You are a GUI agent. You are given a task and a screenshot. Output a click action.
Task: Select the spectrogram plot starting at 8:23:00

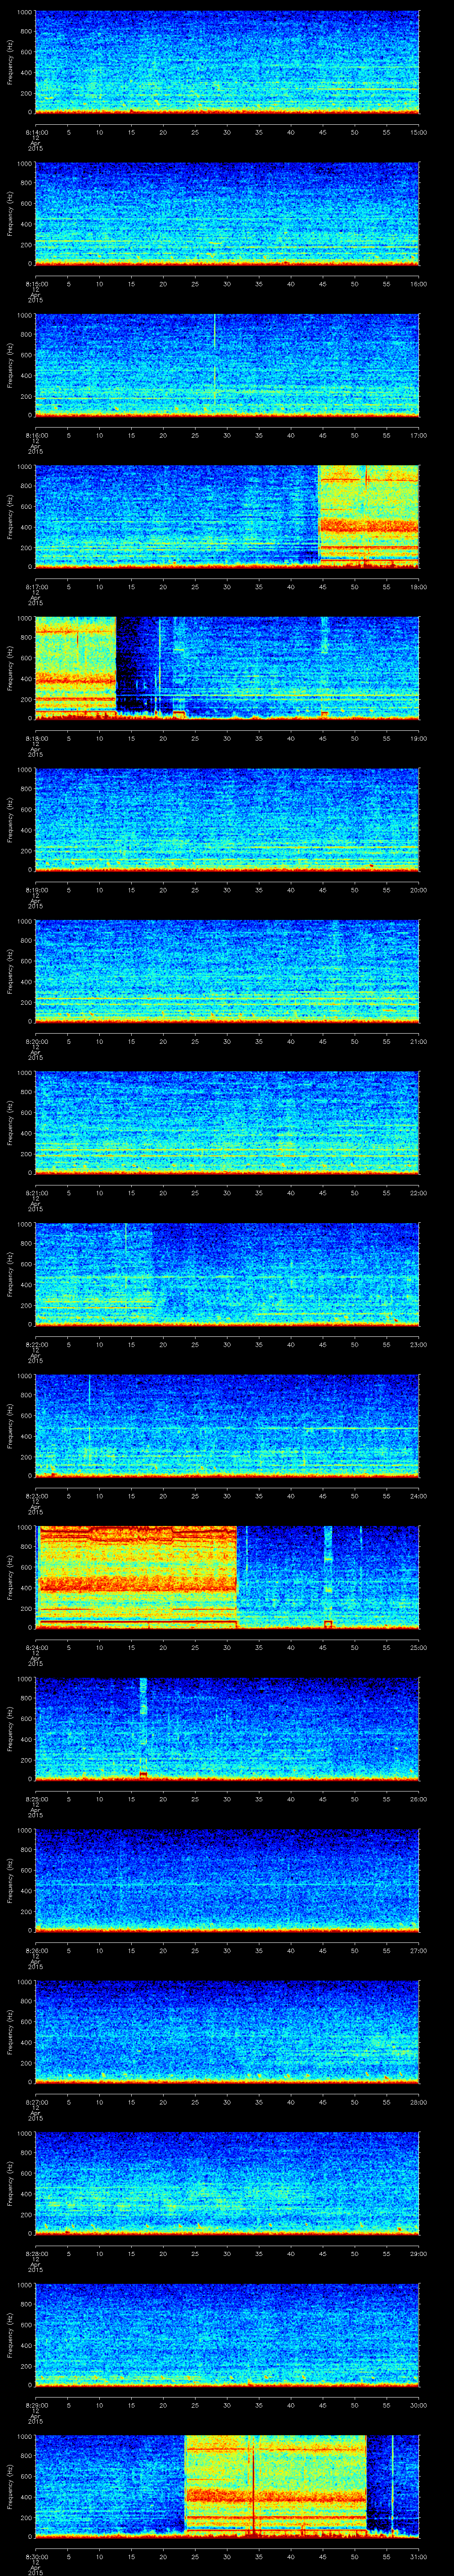[227, 1427]
